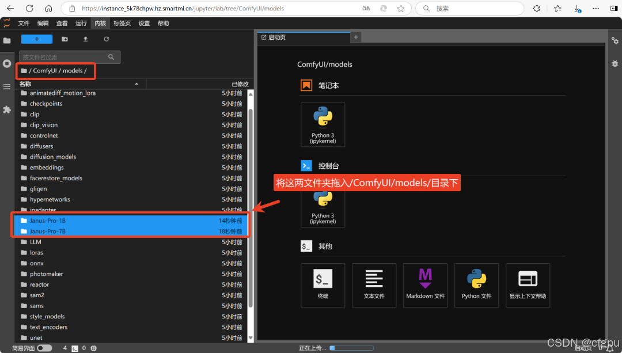
Task: Select the 启动页 launcher tab
Action: (304, 37)
